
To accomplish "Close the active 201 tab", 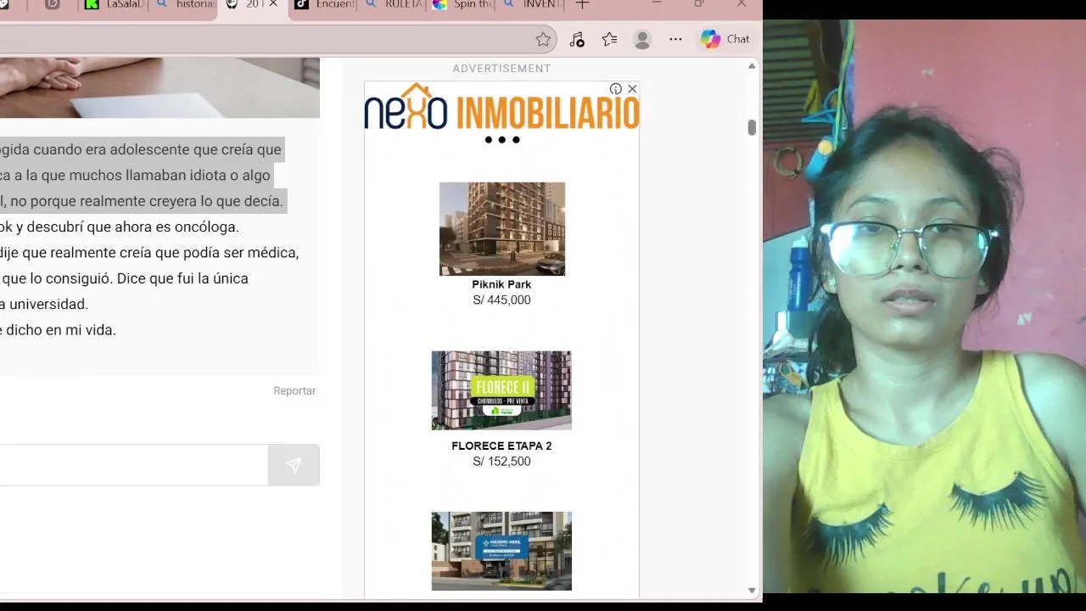I will tap(273, 4).
